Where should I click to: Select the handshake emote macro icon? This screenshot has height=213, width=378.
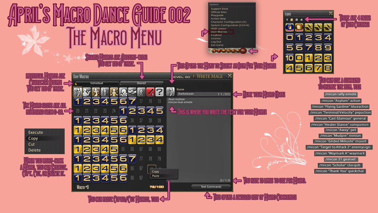[x=132, y=92]
